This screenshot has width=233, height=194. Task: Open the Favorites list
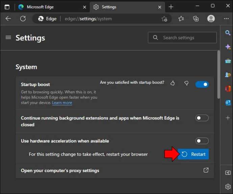pyautogui.click(x=181, y=19)
